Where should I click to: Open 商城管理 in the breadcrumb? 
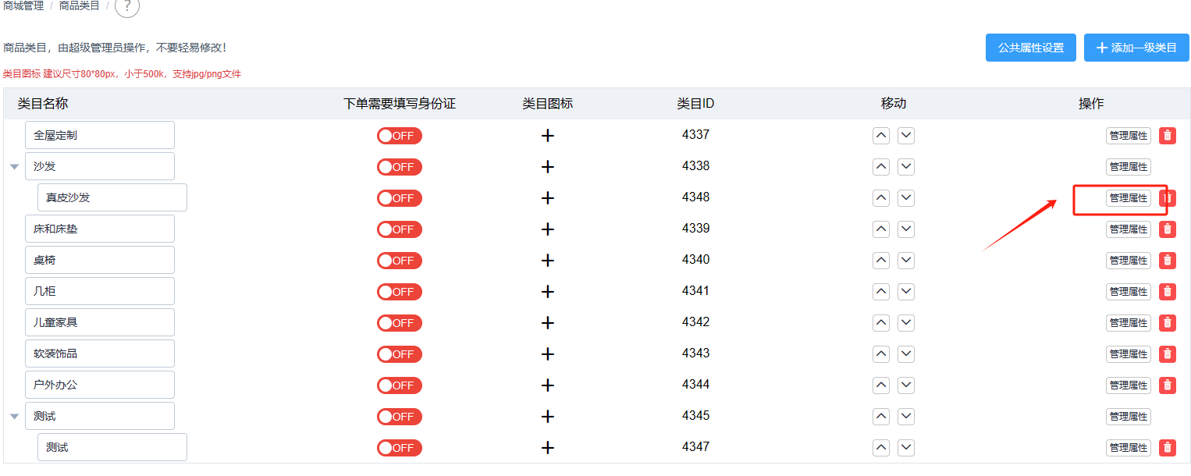coord(23,5)
